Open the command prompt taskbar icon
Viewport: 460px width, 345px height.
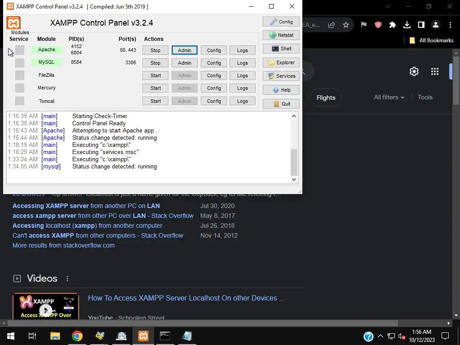click(x=165, y=336)
